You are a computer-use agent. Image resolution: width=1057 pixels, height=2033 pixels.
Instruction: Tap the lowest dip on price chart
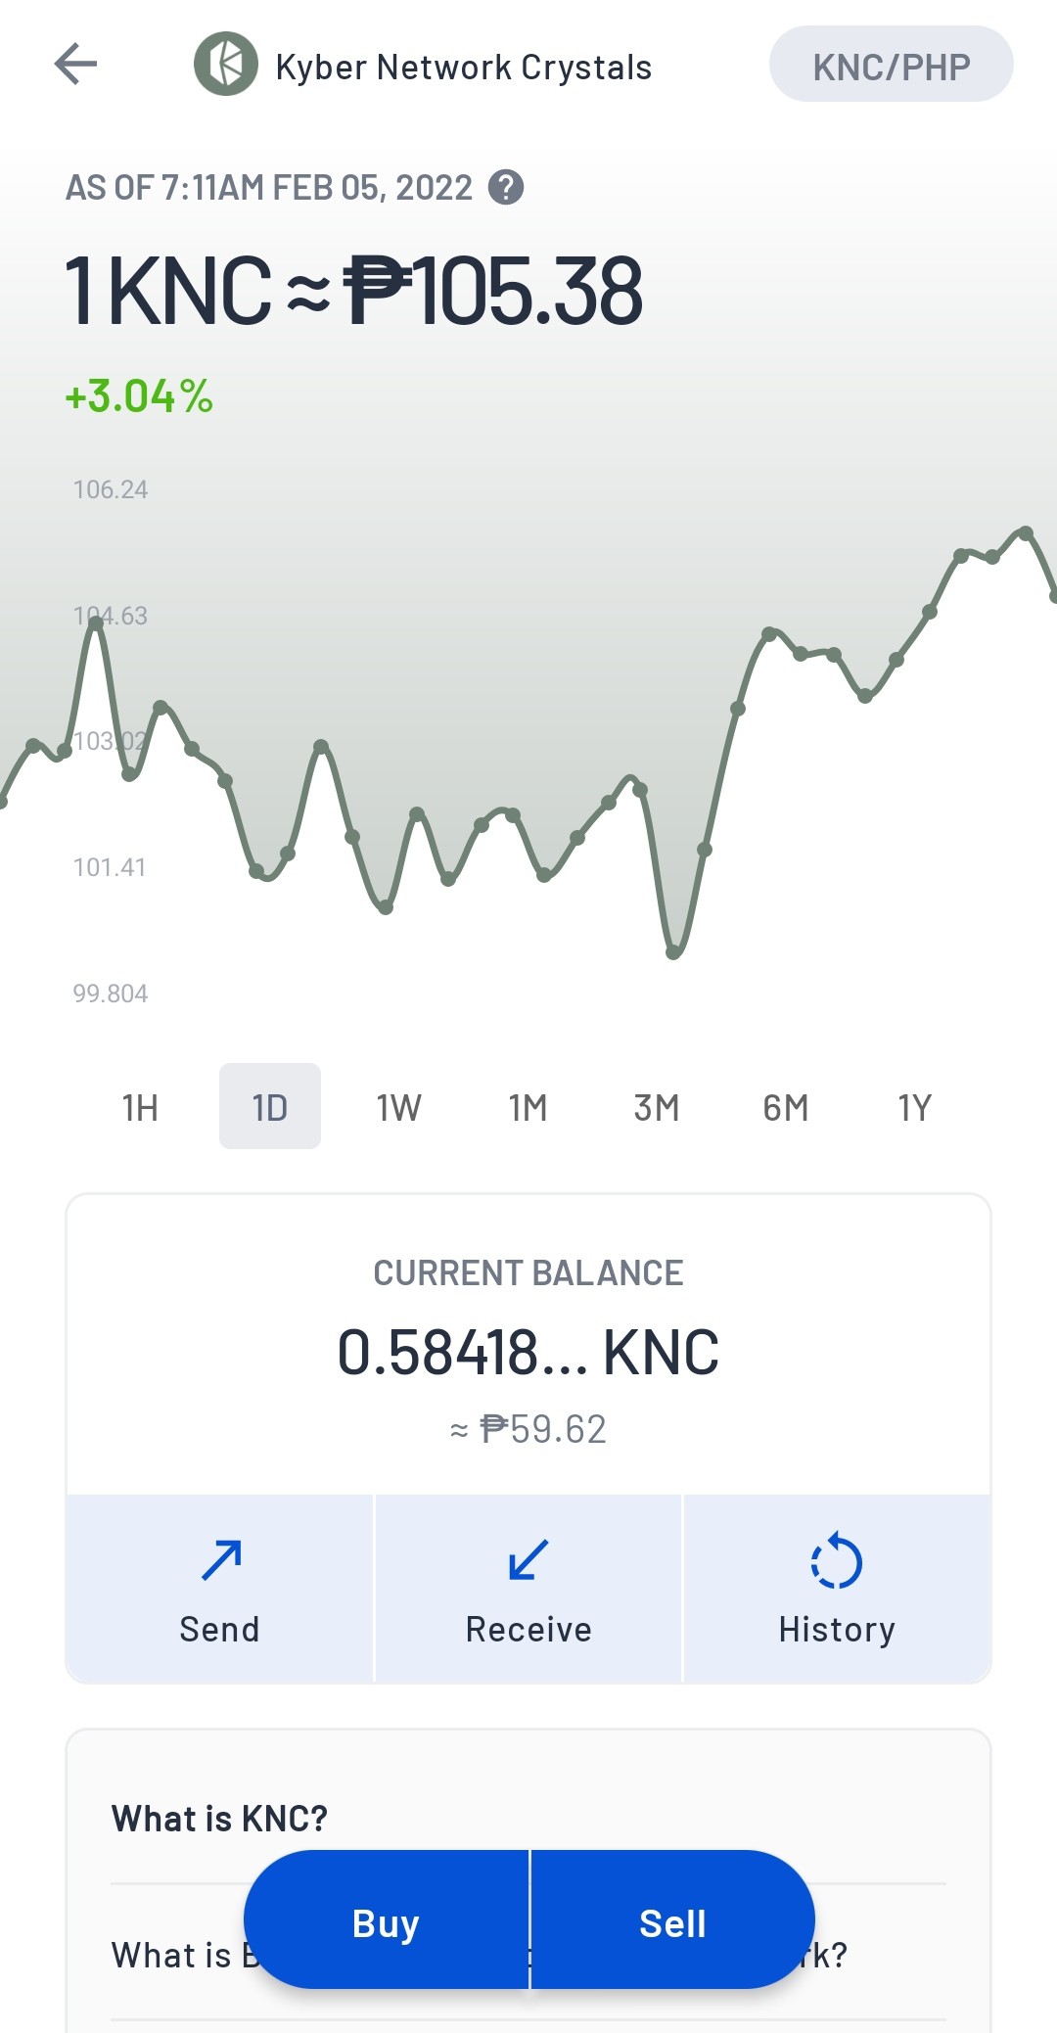click(x=673, y=951)
